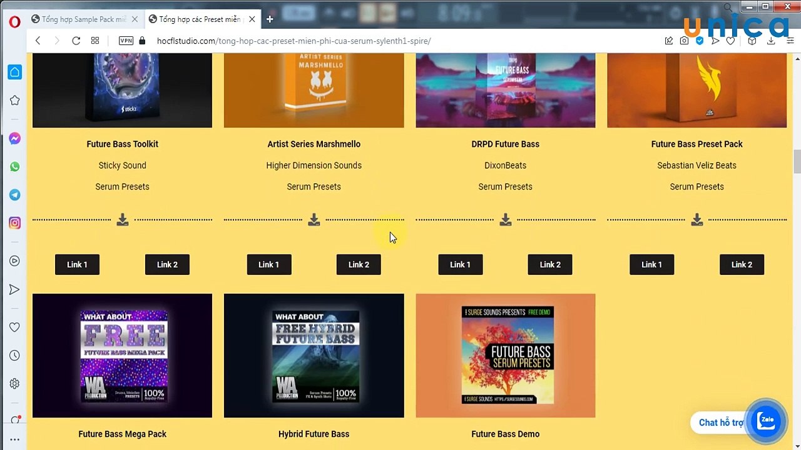The height and width of the screenshot is (450, 801).
Task: Close the Tổng hợp Sample Pack tab
Action: point(135,19)
